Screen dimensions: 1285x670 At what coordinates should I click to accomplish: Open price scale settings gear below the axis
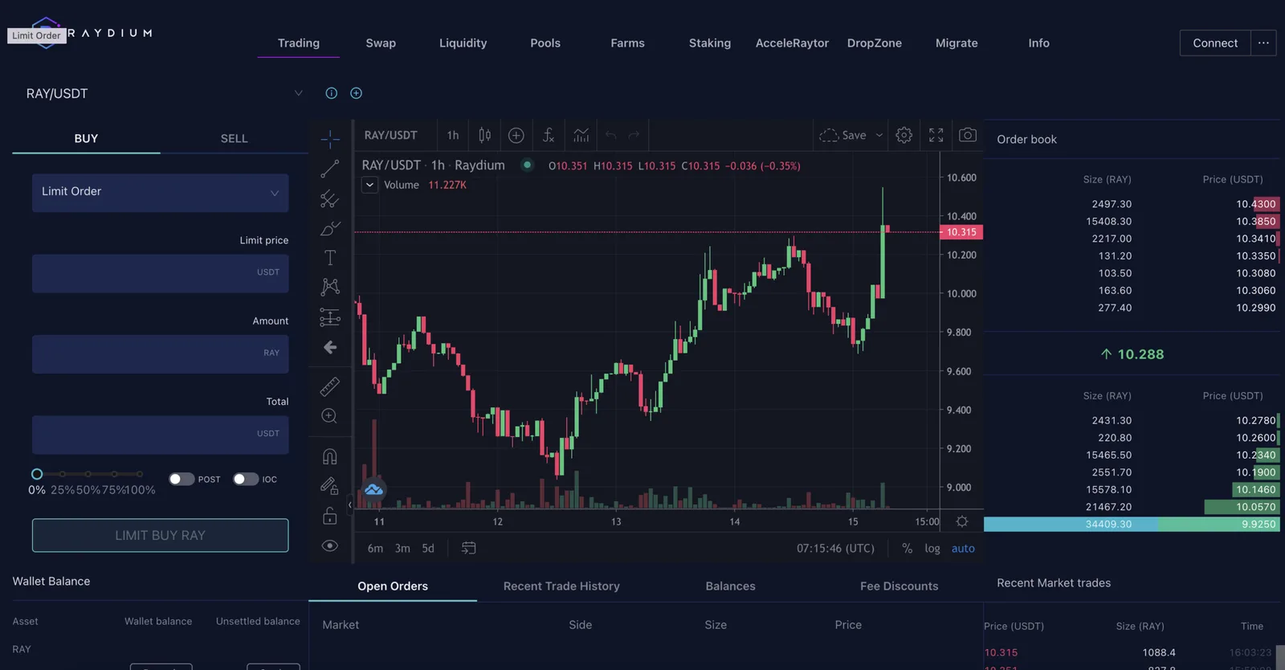[x=962, y=521]
